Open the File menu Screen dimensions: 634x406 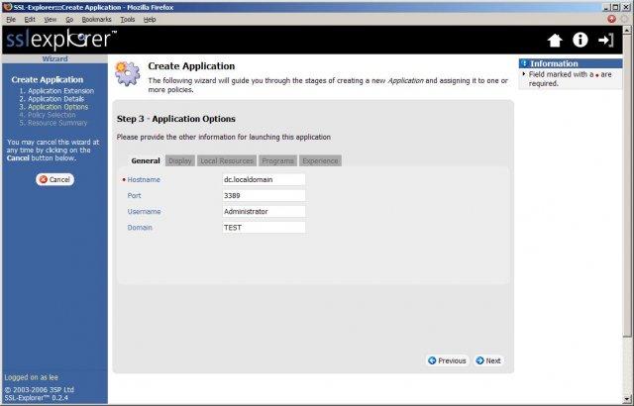click(12, 19)
